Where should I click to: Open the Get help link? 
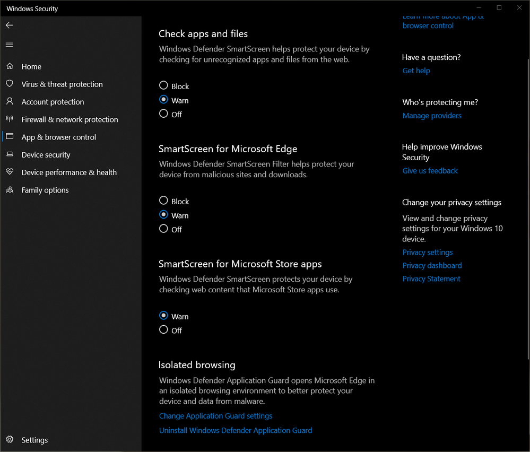tap(416, 71)
